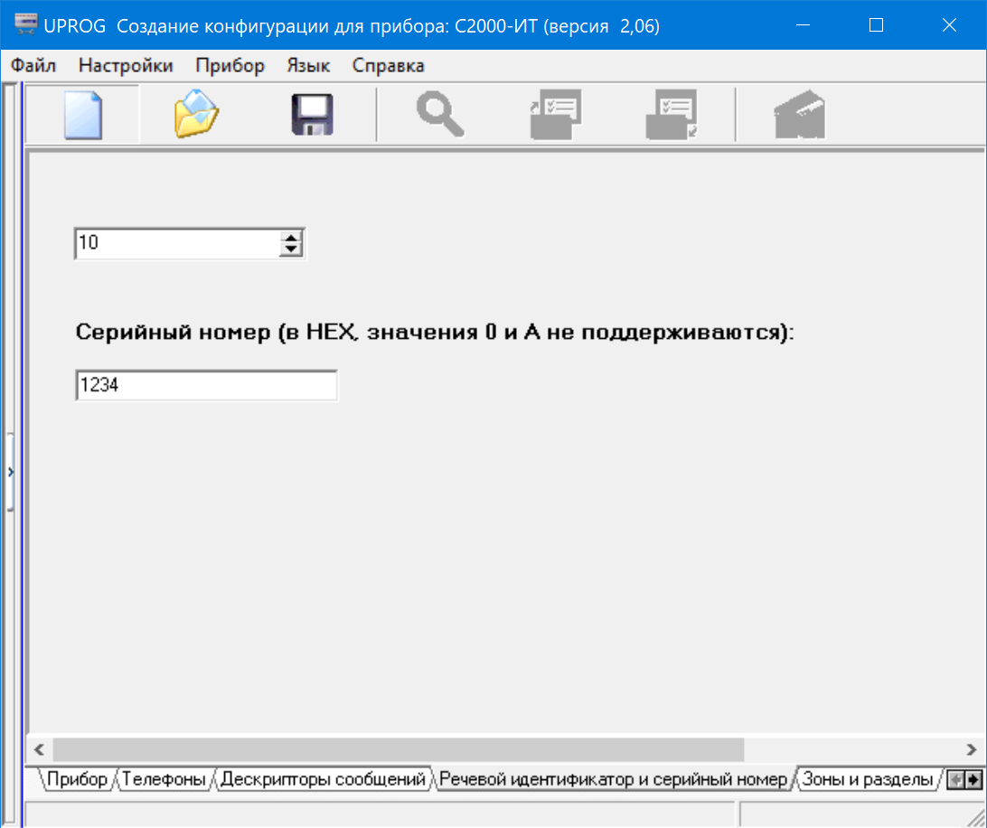Open configuration from folder icon

click(x=196, y=115)
